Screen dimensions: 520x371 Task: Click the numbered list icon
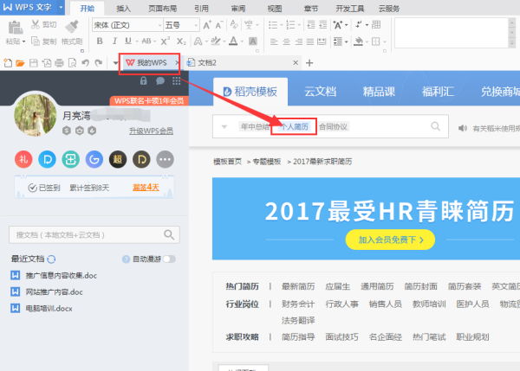coord(290,25)
